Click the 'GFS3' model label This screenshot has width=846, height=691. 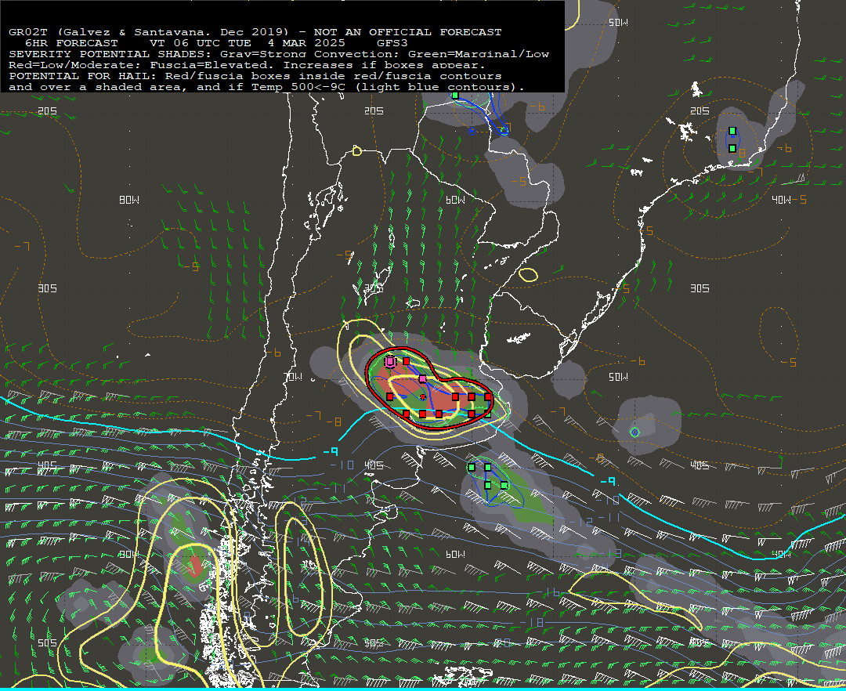[392, 43]
